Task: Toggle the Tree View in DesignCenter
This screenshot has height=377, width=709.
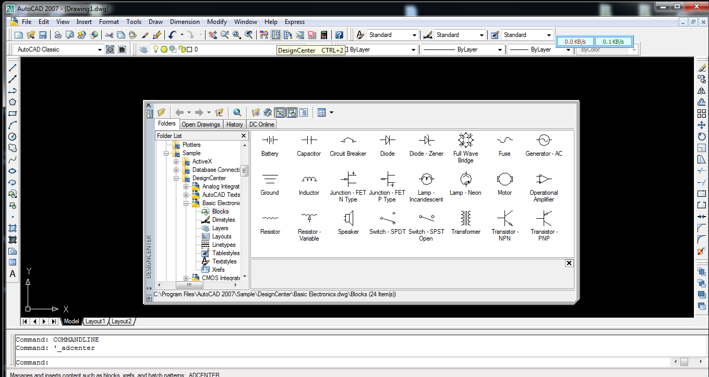Action: point(280,112)
